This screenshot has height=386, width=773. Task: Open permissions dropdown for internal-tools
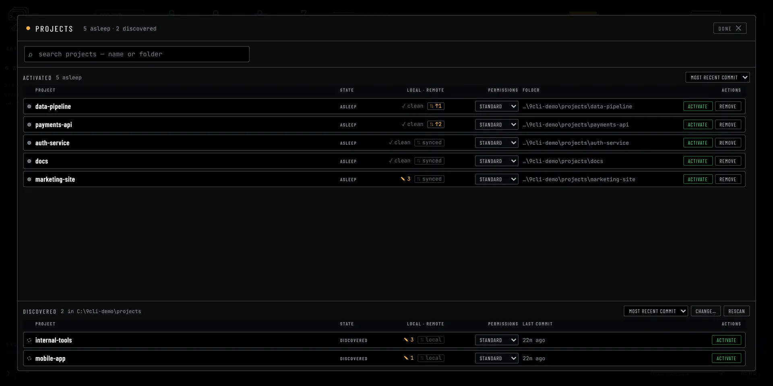(x=496, y=340)
